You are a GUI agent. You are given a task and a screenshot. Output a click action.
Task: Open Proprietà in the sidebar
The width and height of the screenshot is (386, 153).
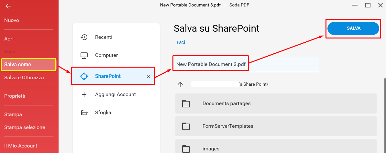click(x=15, y=96)
